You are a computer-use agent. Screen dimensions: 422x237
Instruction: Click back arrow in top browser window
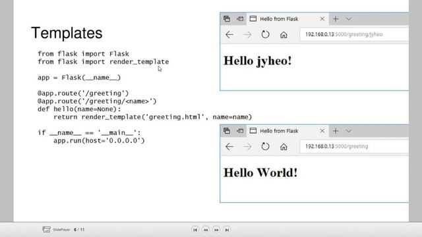click(x=229, y=35)
